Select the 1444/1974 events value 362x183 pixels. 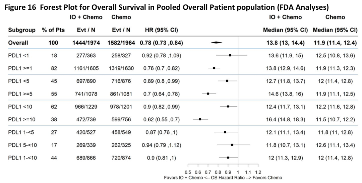[86, 43]
